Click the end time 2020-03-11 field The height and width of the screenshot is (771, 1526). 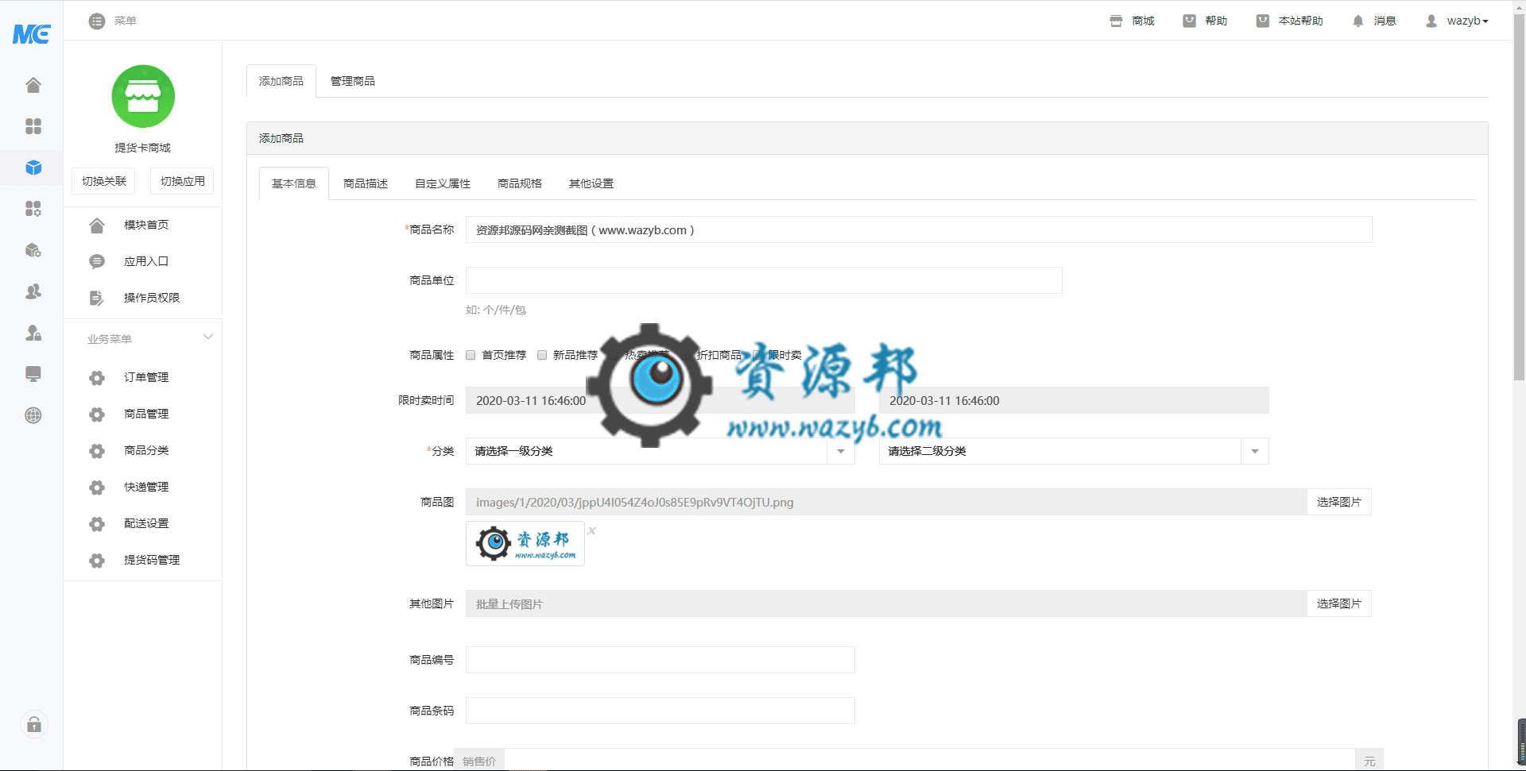pyautogui.click(x=1074, y=400)
